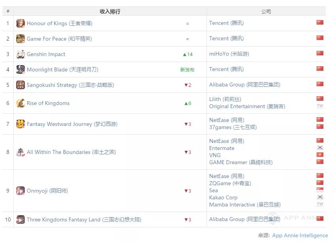Image resolution: width=334 pixels, height=242 pixels.
Task: Click the 37games company link
Action: pyautogui.click(x=233, y=127)
